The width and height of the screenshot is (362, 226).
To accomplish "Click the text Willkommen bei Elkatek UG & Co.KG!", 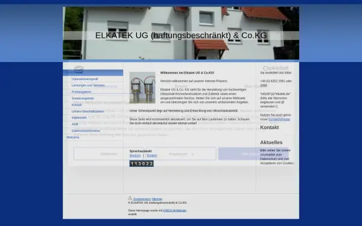I will [x=187, y=73].
